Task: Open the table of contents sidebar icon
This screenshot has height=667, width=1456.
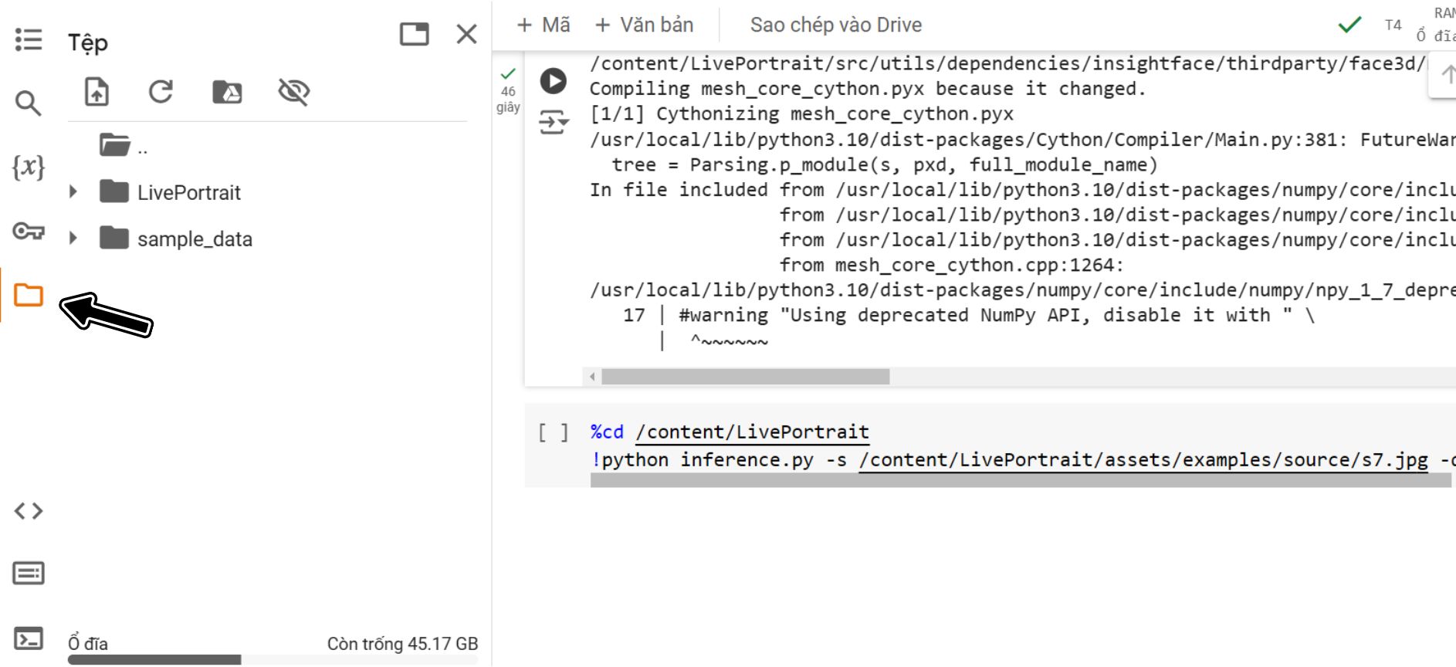Action: [x=29, y=39]
